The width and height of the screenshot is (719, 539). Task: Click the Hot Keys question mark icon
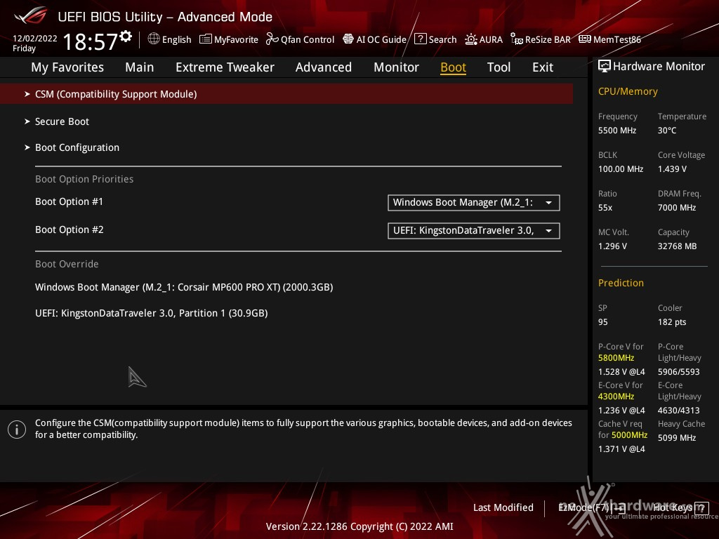click(701, 508)
